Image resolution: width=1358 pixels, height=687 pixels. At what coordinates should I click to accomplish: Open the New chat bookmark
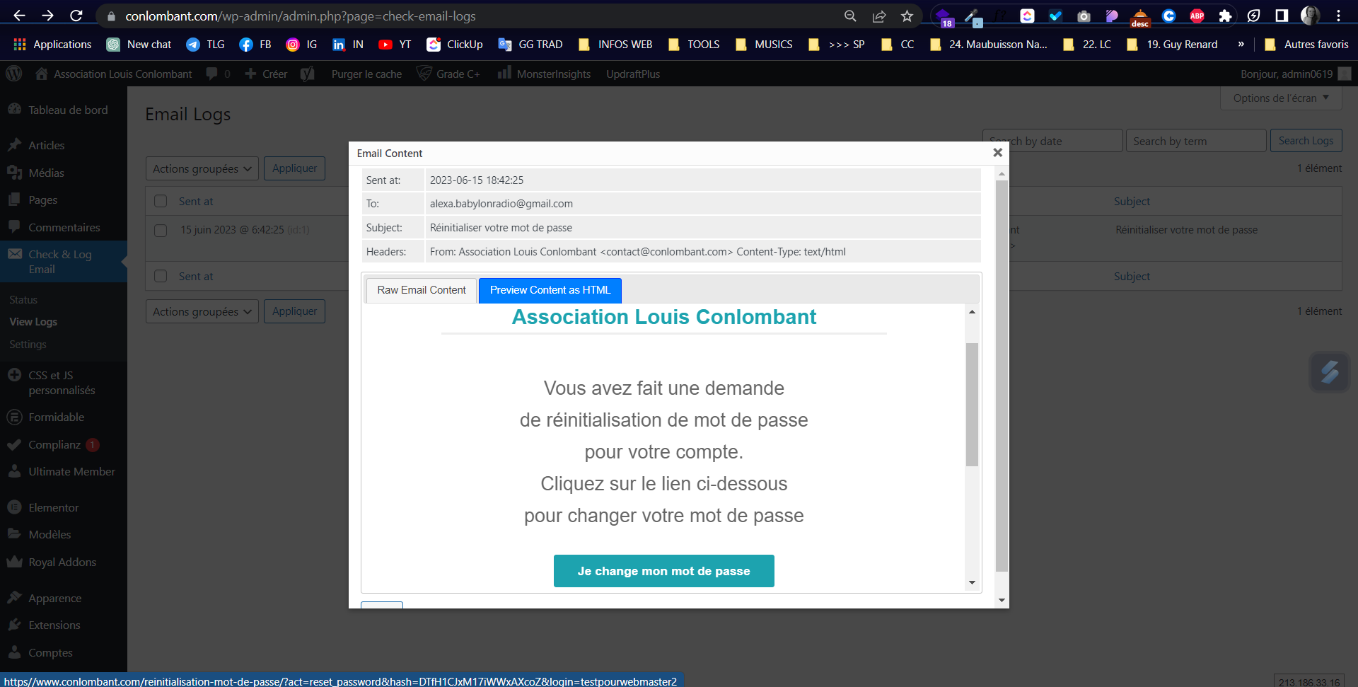point(139,44)
